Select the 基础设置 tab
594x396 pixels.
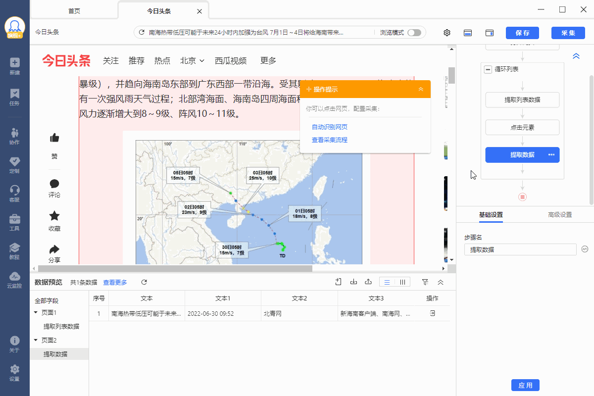pos(491,215)
